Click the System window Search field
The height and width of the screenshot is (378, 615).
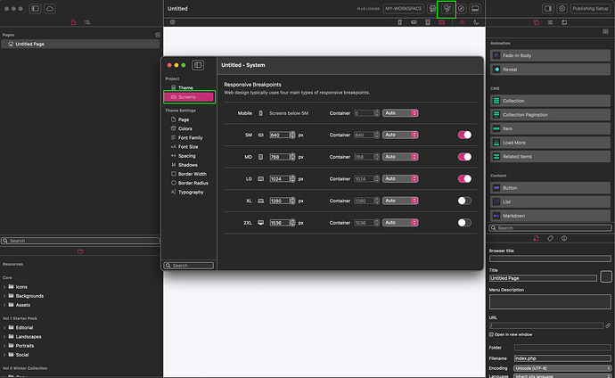[x=189, y=266]
